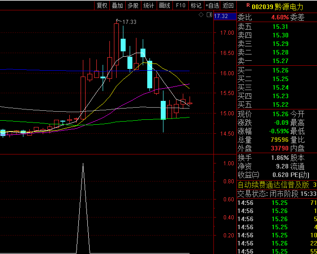
Task: Click the peak of the indicator spike
Action: click(83, 163)
